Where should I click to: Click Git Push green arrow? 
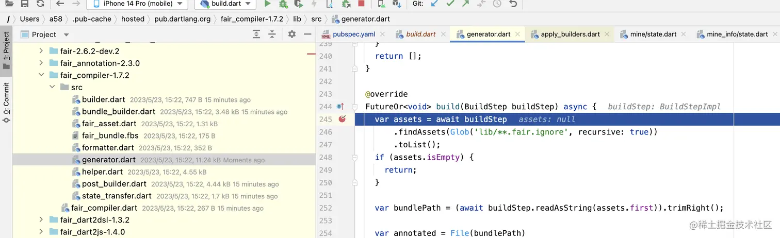[x=465, y=4]
